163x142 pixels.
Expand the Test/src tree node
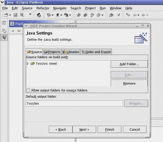click(28, 63)
